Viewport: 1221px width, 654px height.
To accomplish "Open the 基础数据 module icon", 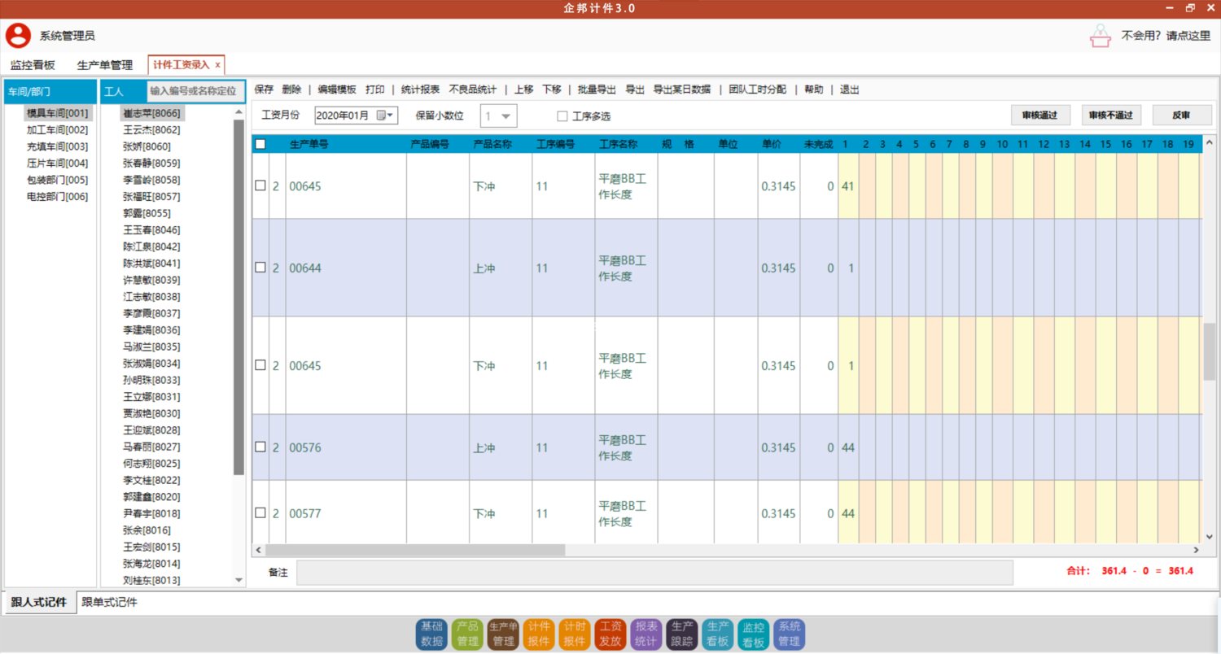I will pos(431,634).
